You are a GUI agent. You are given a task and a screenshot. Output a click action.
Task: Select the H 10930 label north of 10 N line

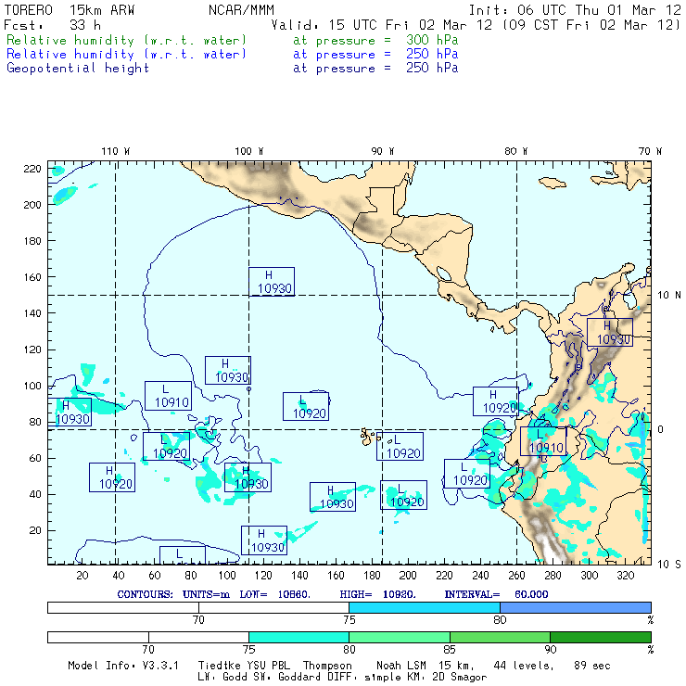[271, 282]
